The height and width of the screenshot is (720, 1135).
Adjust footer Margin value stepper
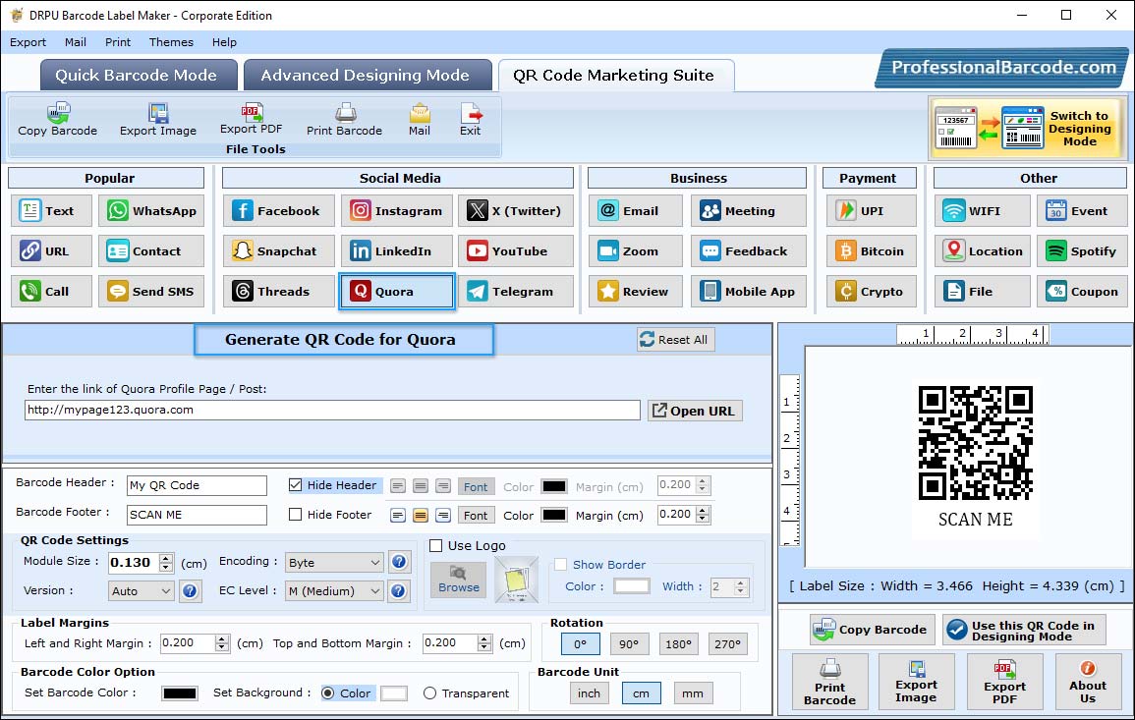pyautogui.click(x=703, y=515)
